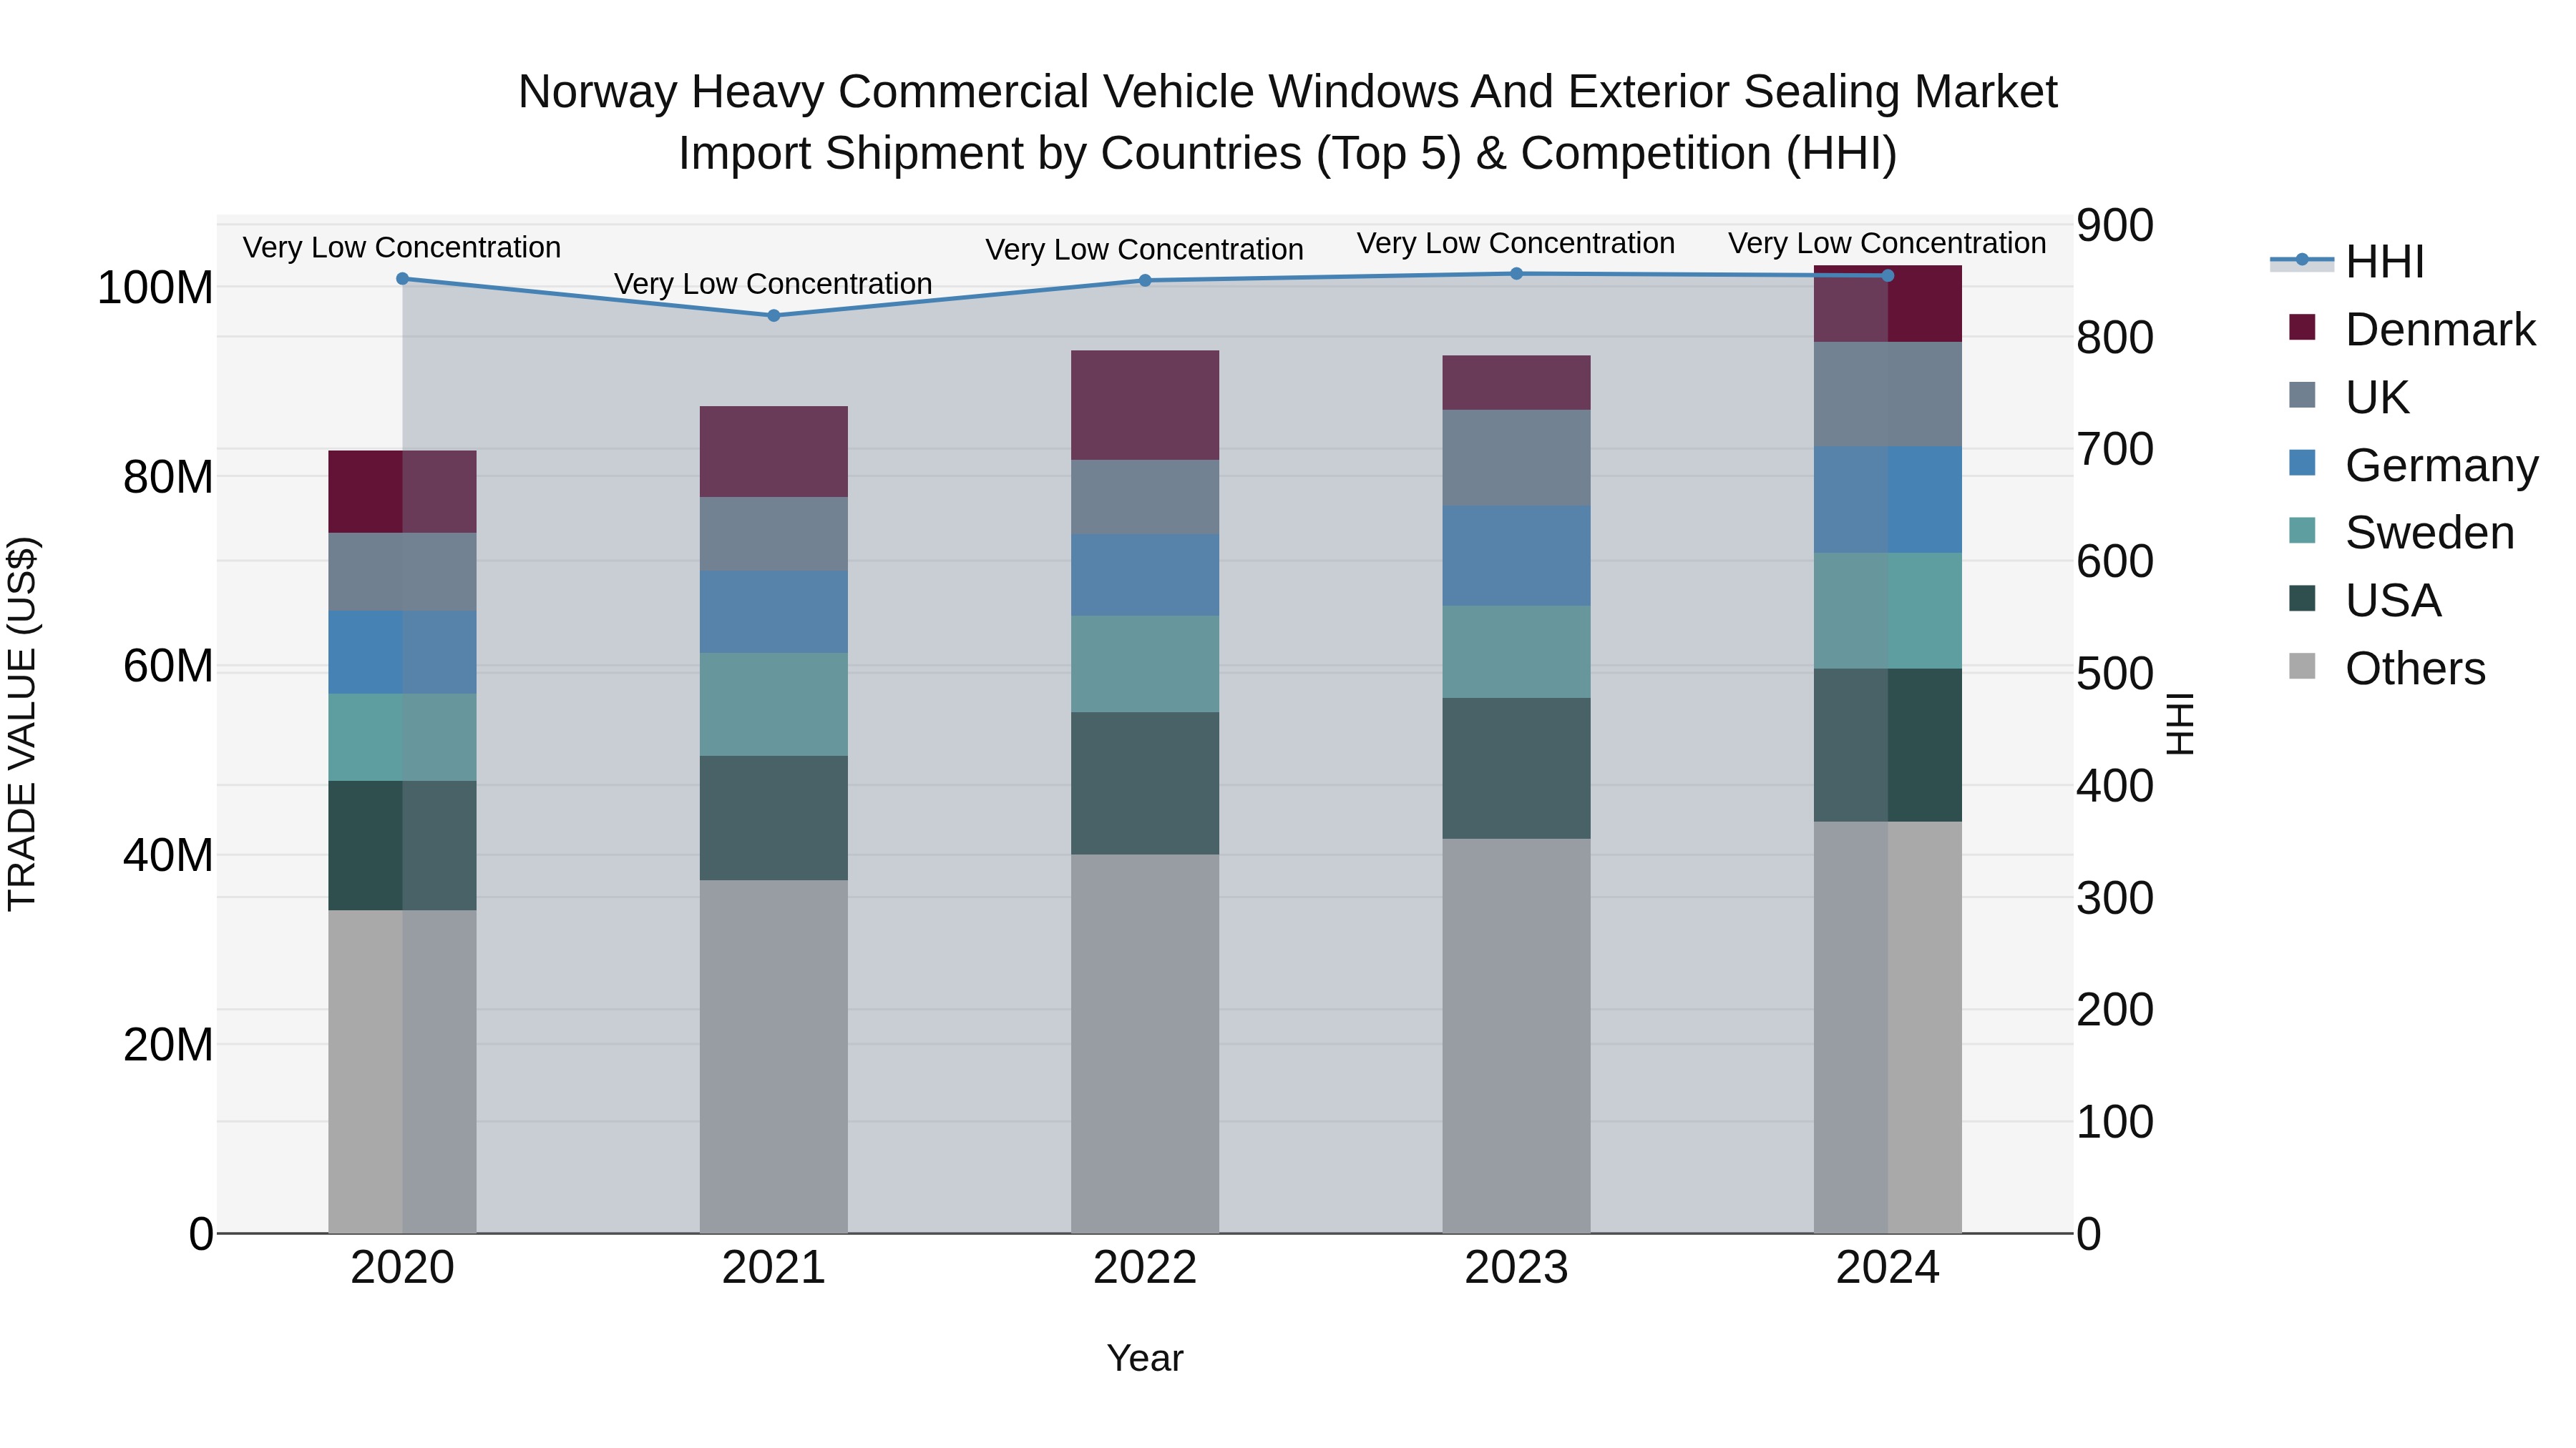Click the 2020 Others bar segment
The width and height of the screenshot is (2576, 1448).
click(x=403, y=1071)
